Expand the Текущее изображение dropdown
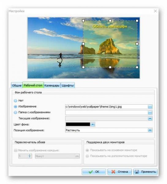 (x=150, y=118)
